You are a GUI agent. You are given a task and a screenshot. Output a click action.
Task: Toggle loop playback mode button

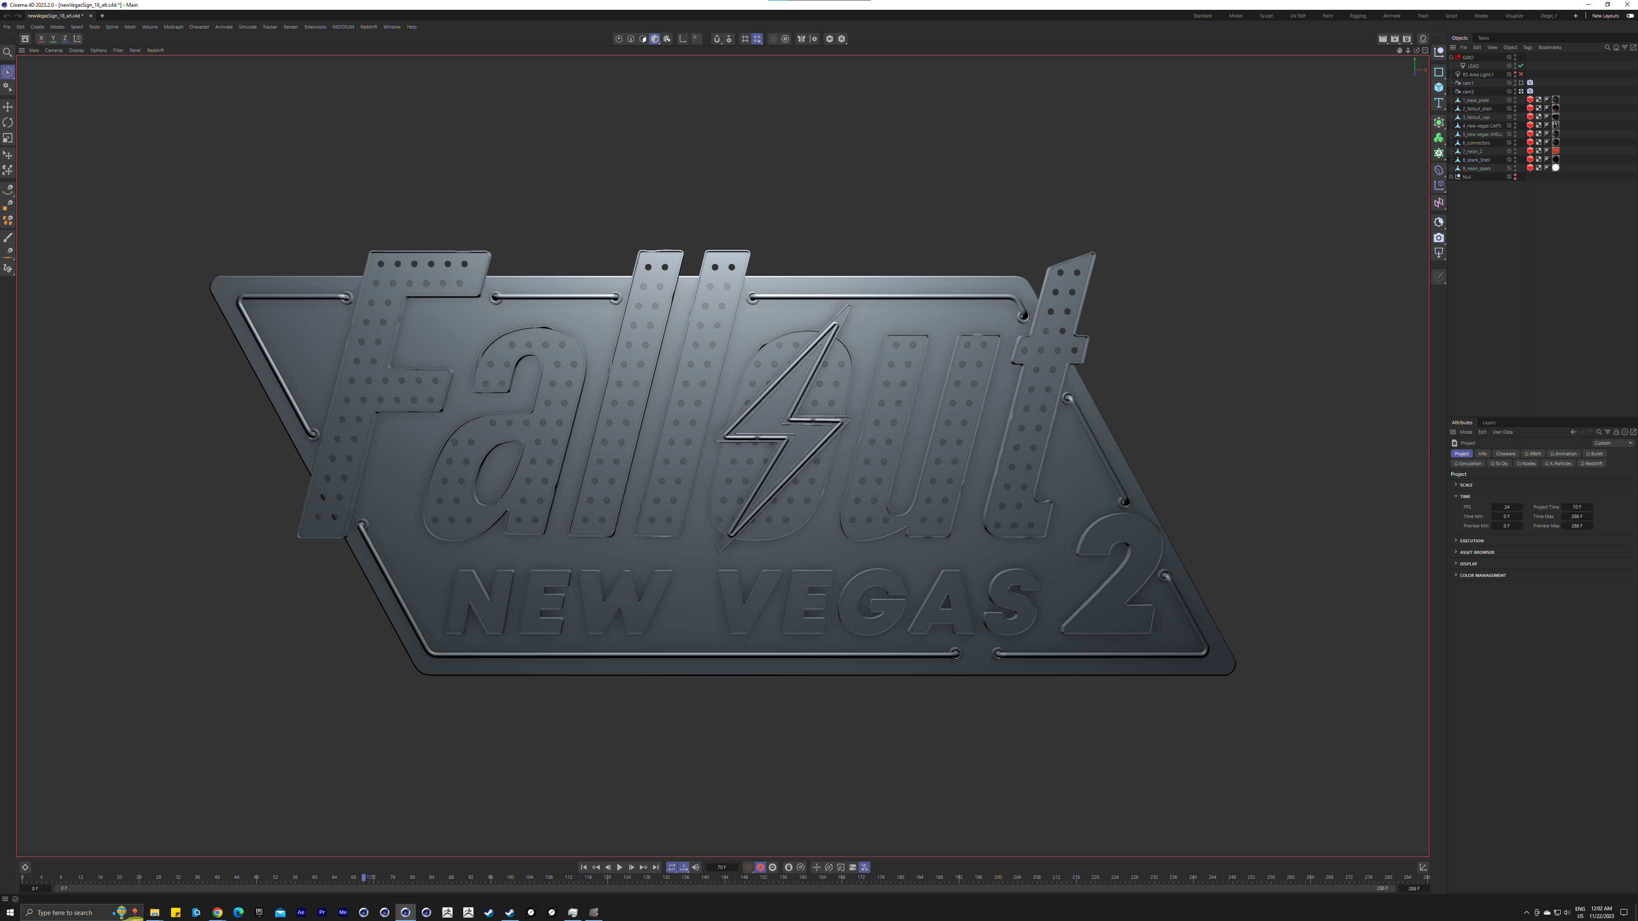click(671, 867)
